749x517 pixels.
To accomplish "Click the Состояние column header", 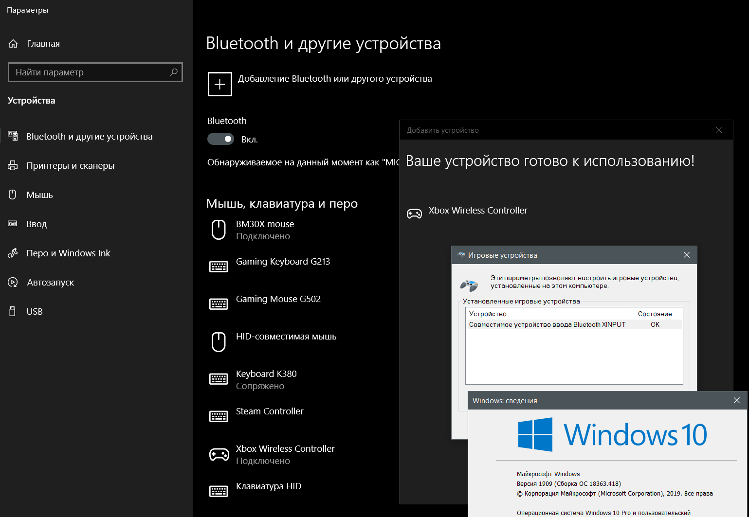I will pos(655,314).
